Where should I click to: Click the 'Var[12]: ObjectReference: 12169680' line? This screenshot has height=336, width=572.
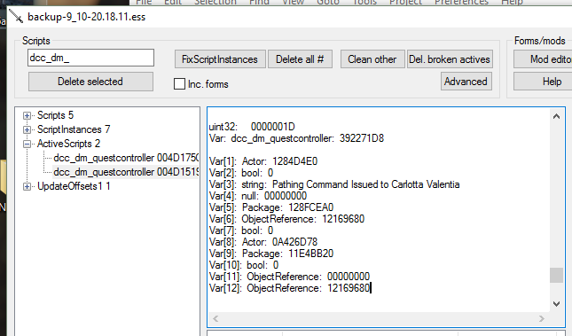pos(289,288)
